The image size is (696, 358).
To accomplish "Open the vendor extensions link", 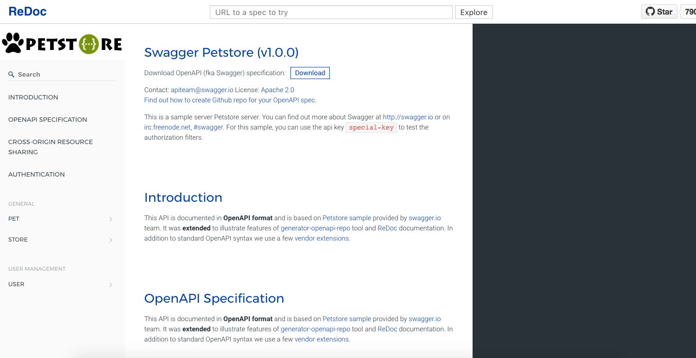I will 322,238.
